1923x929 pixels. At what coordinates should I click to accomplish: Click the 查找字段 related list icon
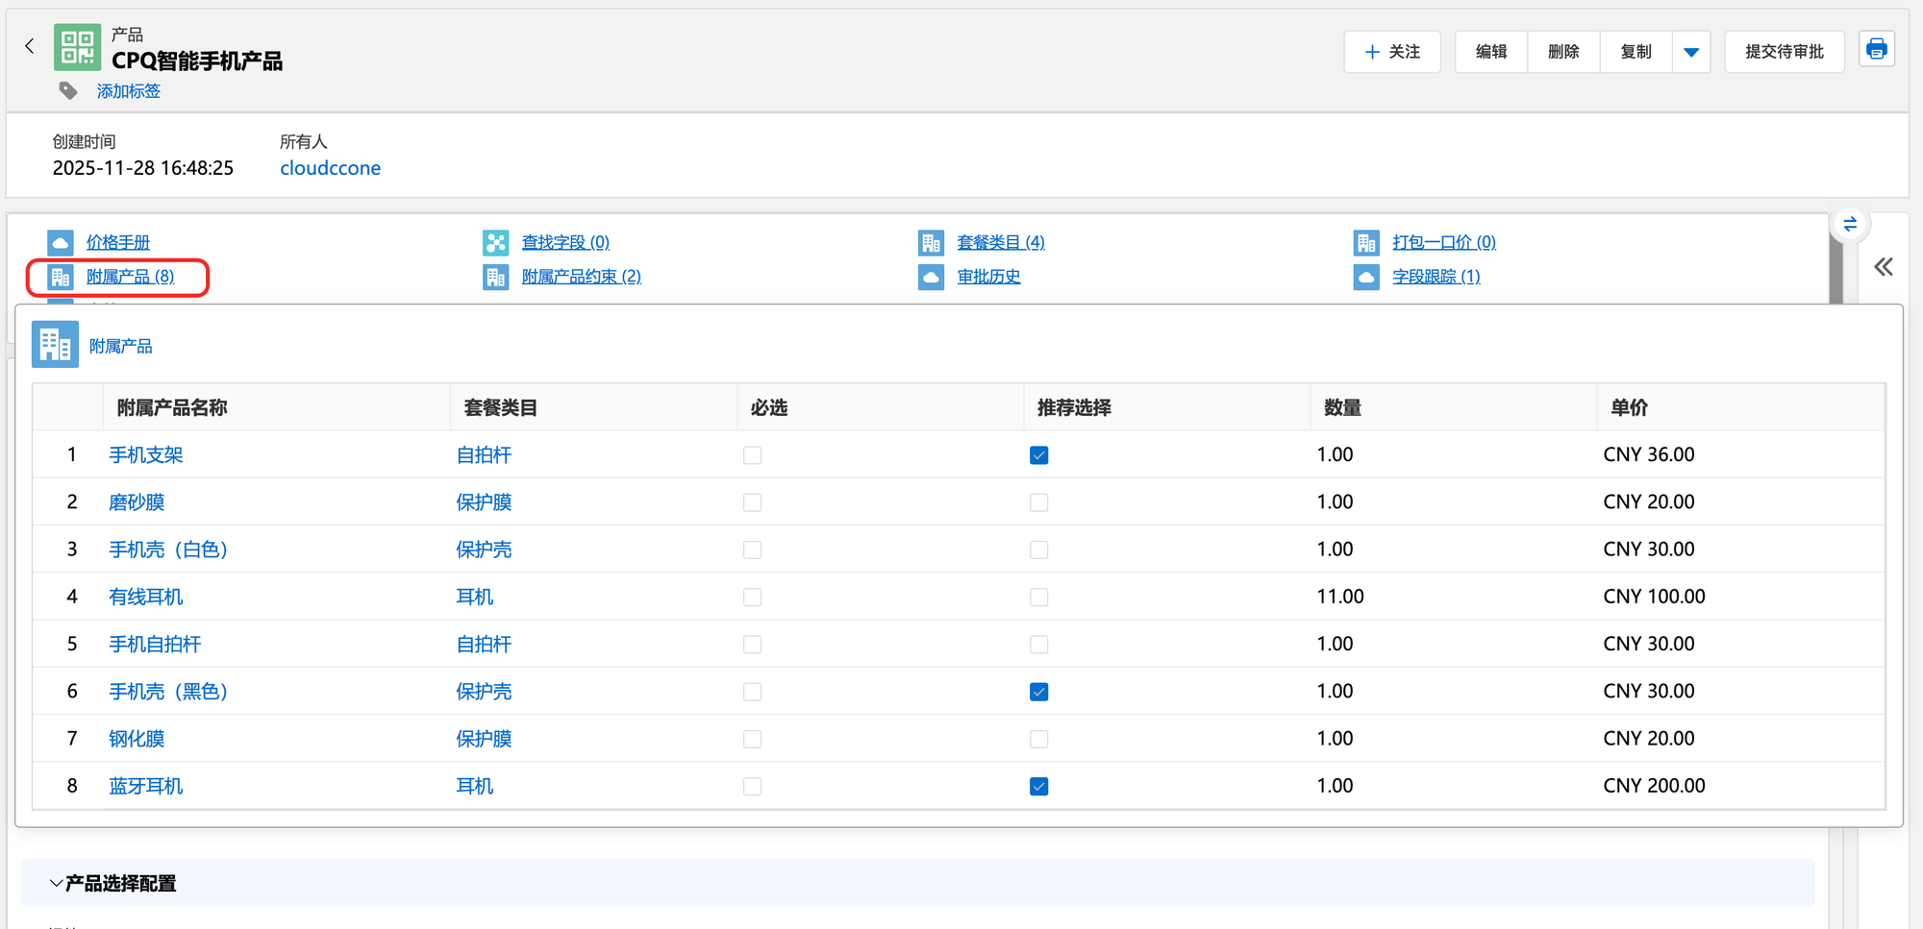pos(495,243)
